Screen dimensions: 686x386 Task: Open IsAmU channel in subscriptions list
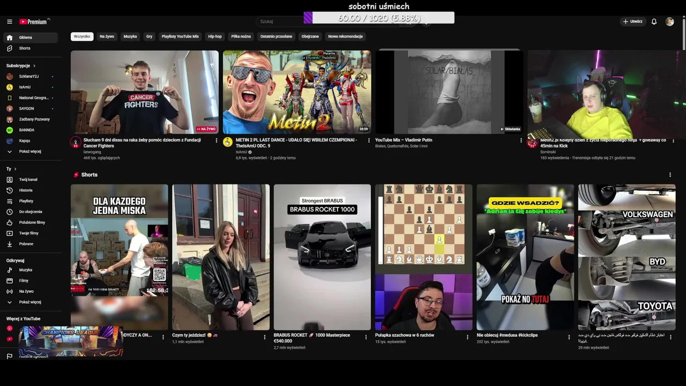click(30, 87)
